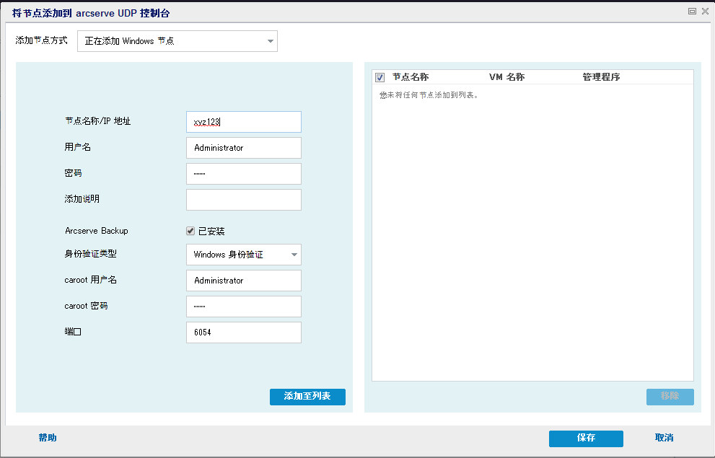Open the Windows 身份验证 dropdown arrow
The width and height of the screenshot is (715, 458).
click(293, 254)
